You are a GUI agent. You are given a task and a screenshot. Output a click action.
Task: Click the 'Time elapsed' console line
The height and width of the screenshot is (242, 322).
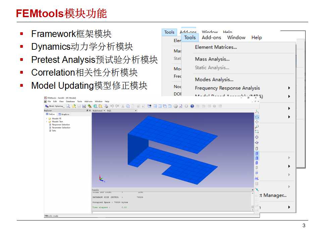[x=109, y=207]
